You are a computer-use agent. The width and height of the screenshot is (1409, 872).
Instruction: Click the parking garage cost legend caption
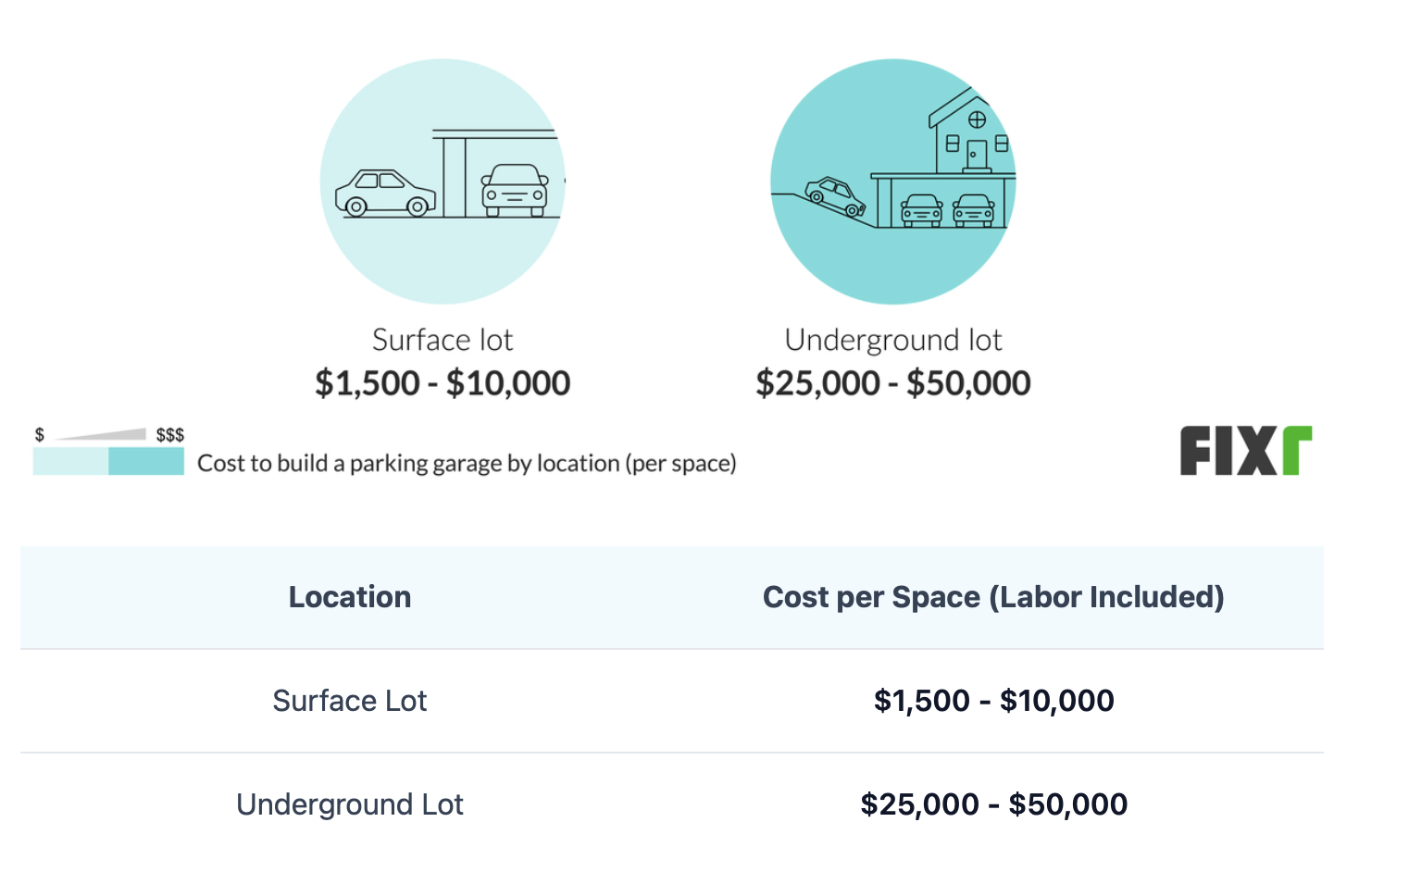pos(467,463)
